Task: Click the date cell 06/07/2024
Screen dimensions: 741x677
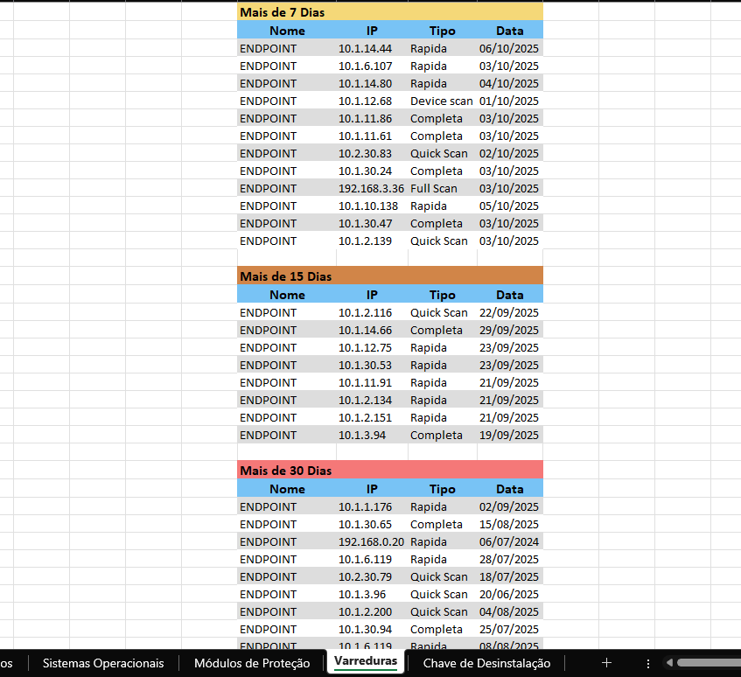Action: 509,541
